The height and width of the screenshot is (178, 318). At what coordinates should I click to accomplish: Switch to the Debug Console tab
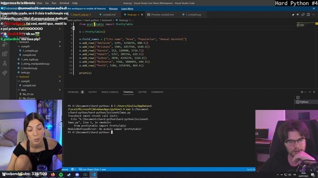coord(110,92)
